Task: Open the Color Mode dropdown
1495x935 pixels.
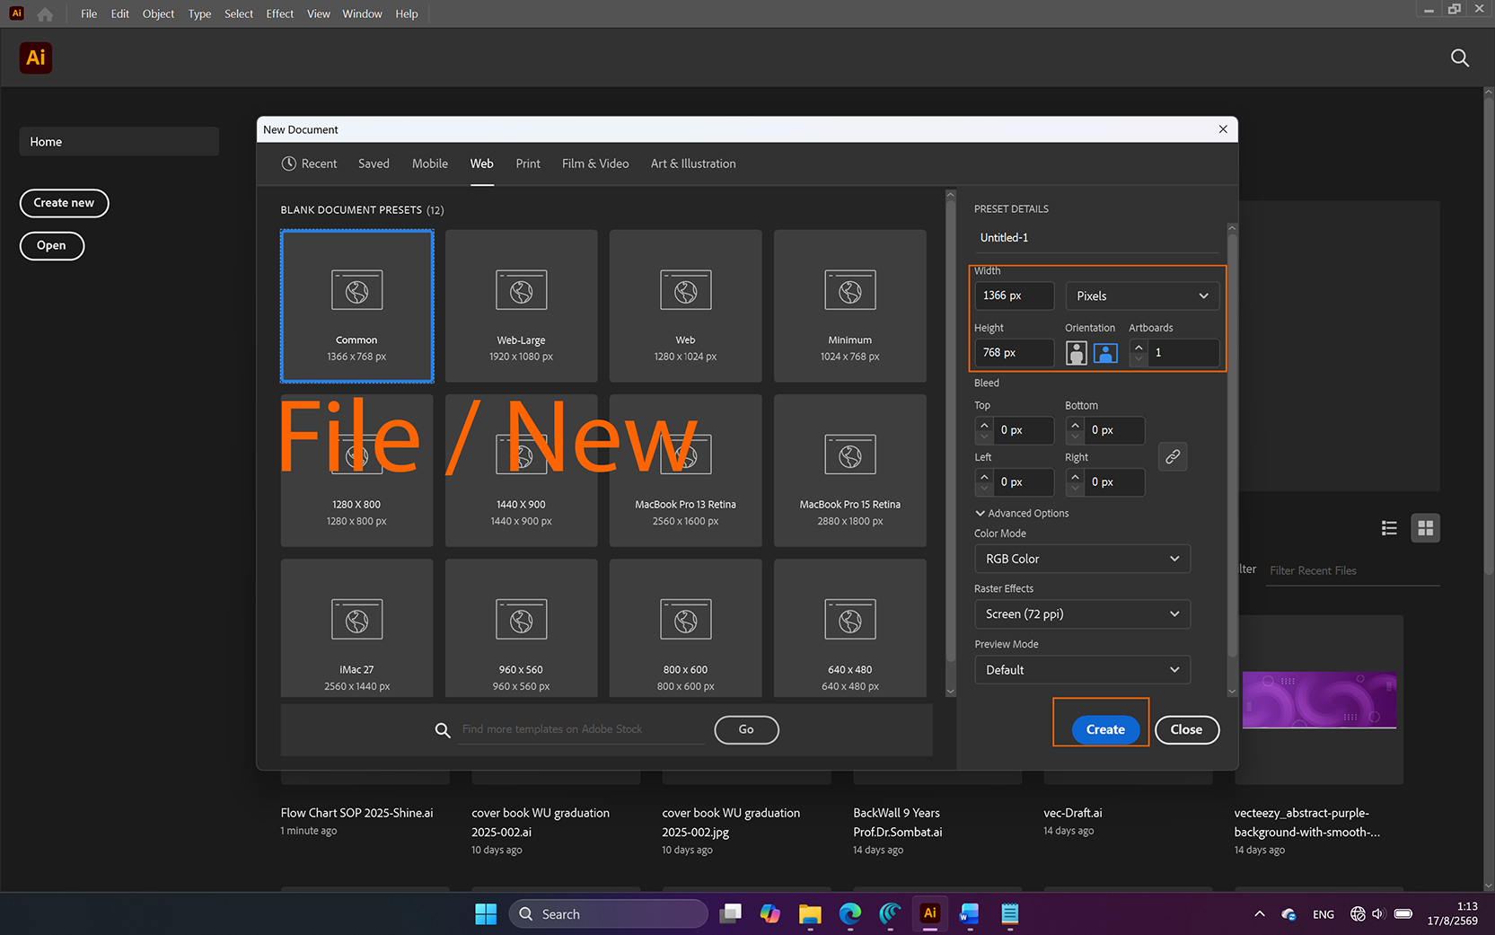Action: point(1082,559)
